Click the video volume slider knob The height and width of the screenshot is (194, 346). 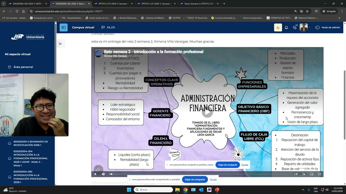(111, 174)
